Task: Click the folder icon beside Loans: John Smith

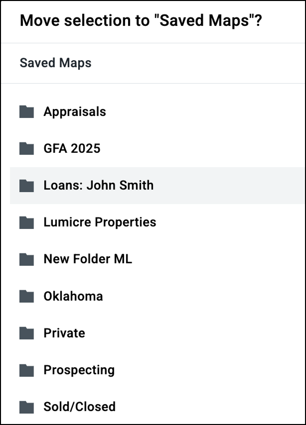Action: coord(26,185)
